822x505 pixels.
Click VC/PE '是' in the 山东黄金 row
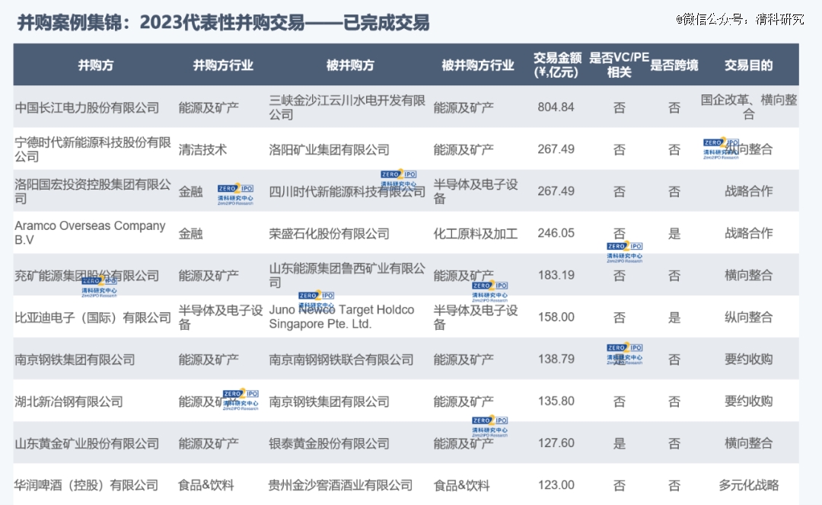pos(619,443)
